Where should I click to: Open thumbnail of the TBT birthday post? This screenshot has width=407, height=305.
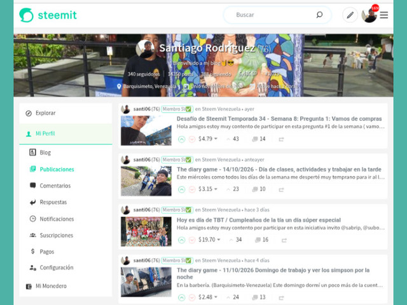[146, 231]
